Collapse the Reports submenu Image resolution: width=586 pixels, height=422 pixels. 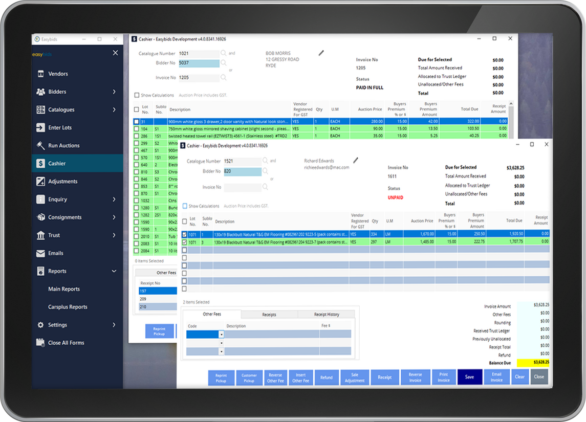pos(114,271)
